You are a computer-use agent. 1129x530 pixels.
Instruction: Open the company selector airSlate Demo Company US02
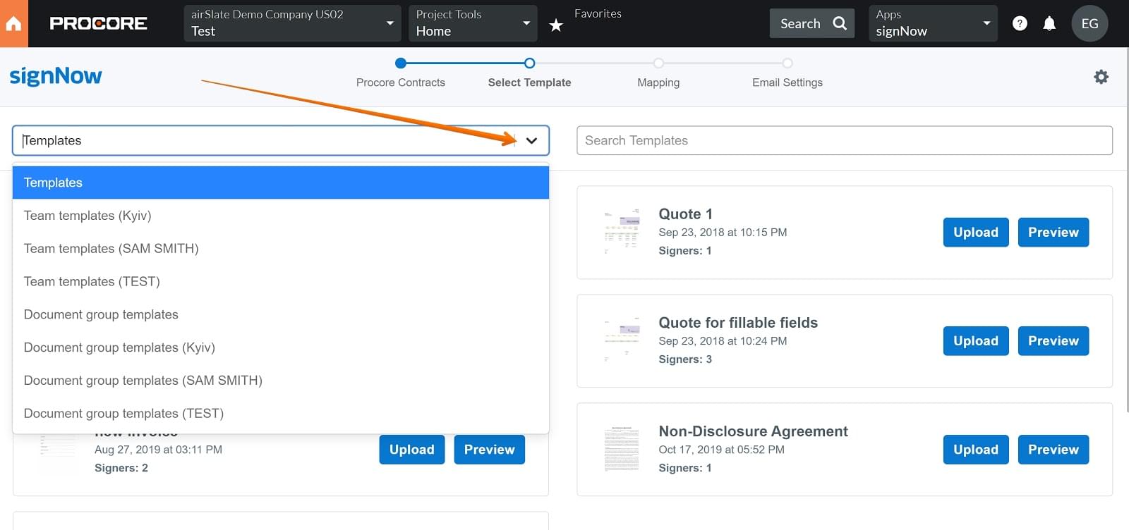click(292, 23)
